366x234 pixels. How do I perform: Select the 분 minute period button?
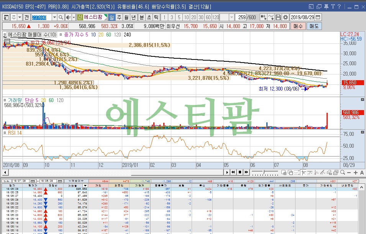click(142, 17)
